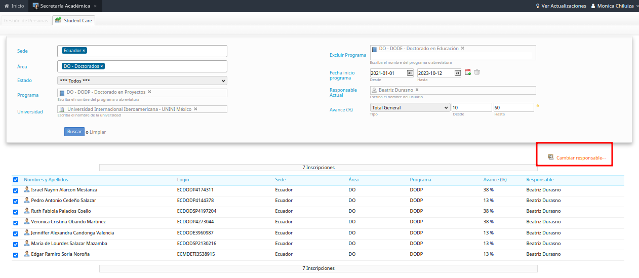The width and height of the screenshot is (639, 278).
Task: Remove Doctorado en Educación from excluded programs
Action: (462, 49)
